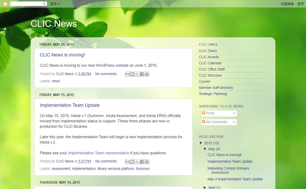Open the Implementation Team Update post title

70,105
